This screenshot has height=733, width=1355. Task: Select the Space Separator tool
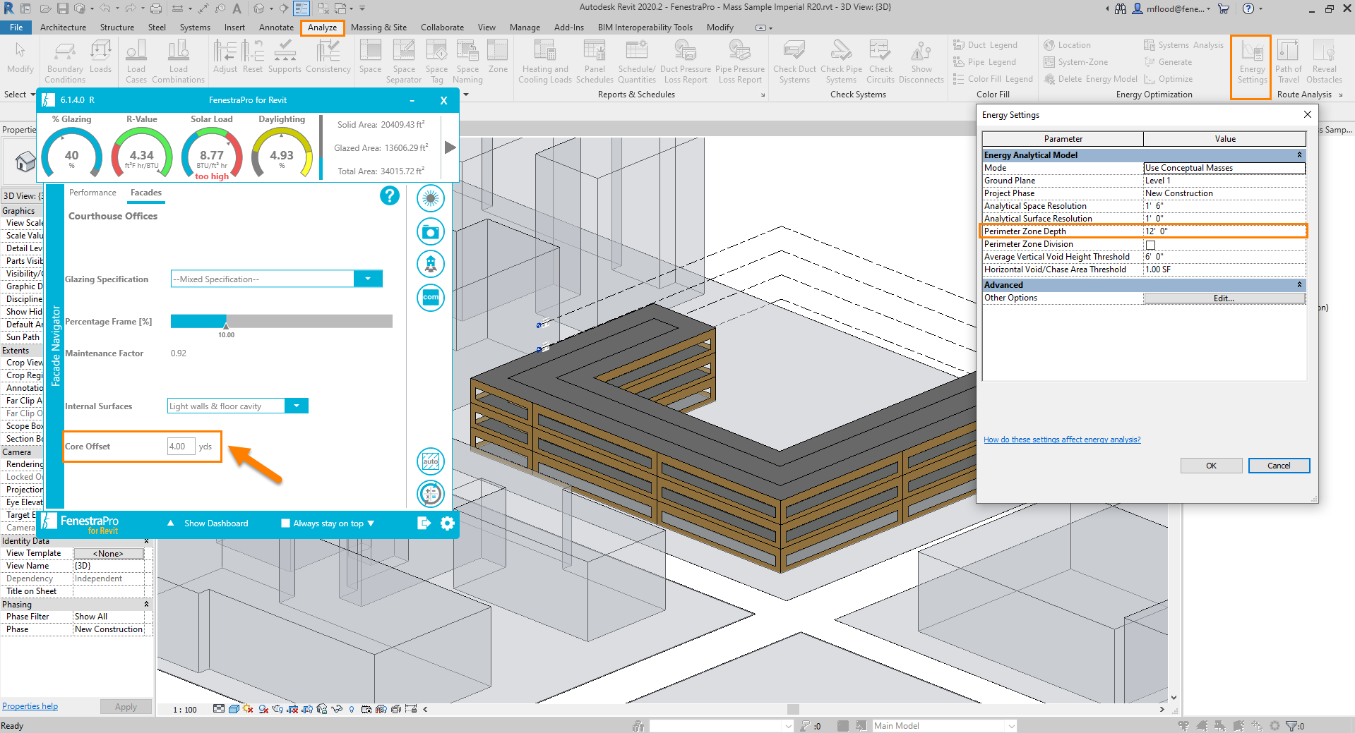click(404, 62)
